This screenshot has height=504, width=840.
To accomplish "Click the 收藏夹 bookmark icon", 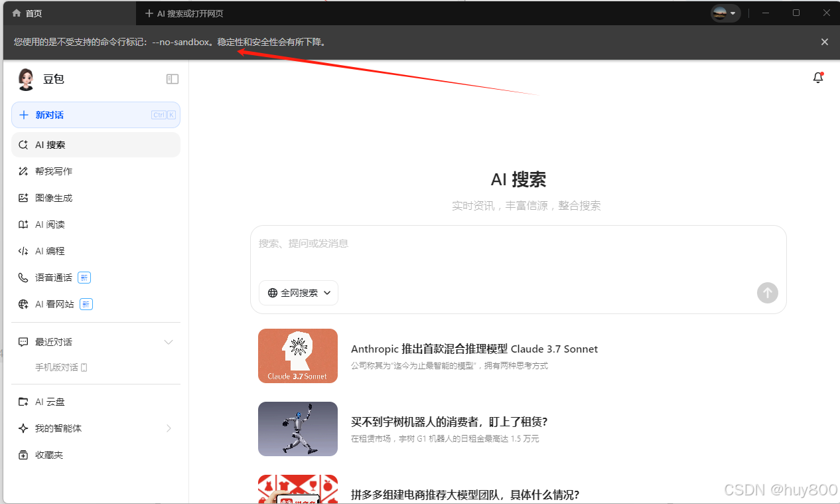I will tap(23, 455).
